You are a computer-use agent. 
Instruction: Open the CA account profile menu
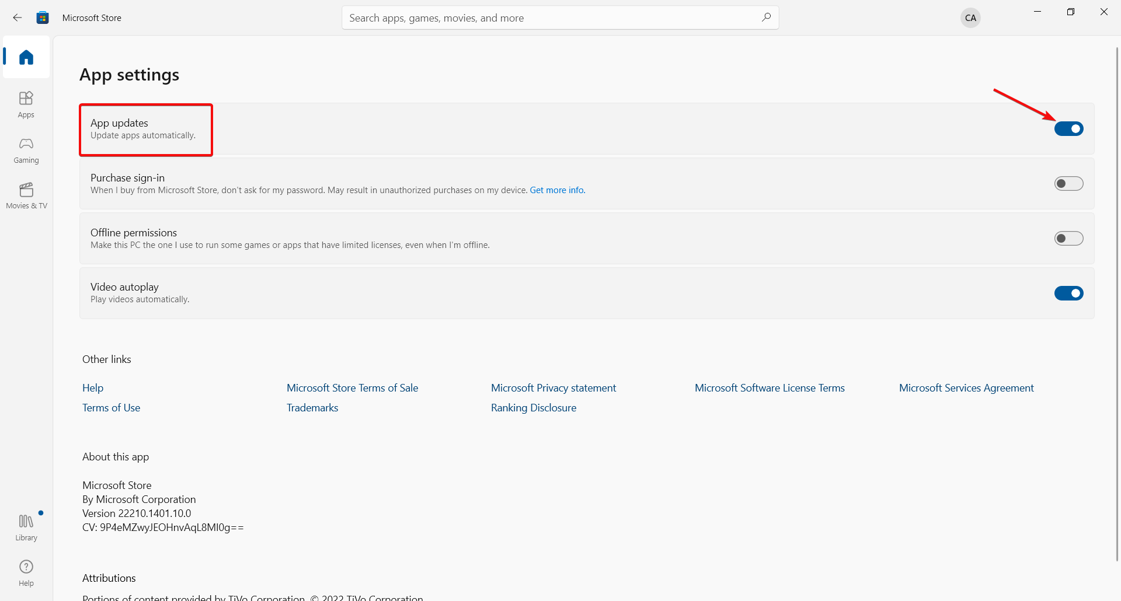point(970,18)
